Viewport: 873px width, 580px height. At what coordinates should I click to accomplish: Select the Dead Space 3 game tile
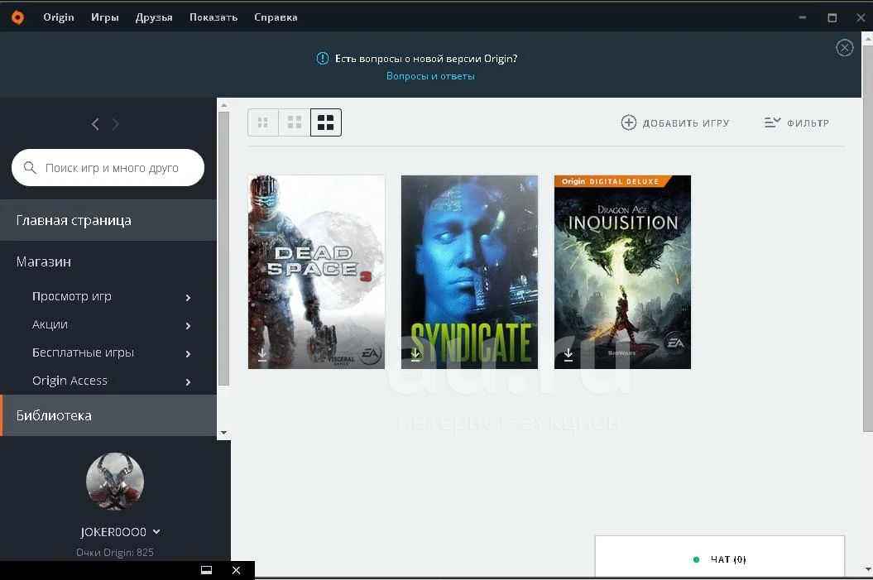click(x=316, y=272)
